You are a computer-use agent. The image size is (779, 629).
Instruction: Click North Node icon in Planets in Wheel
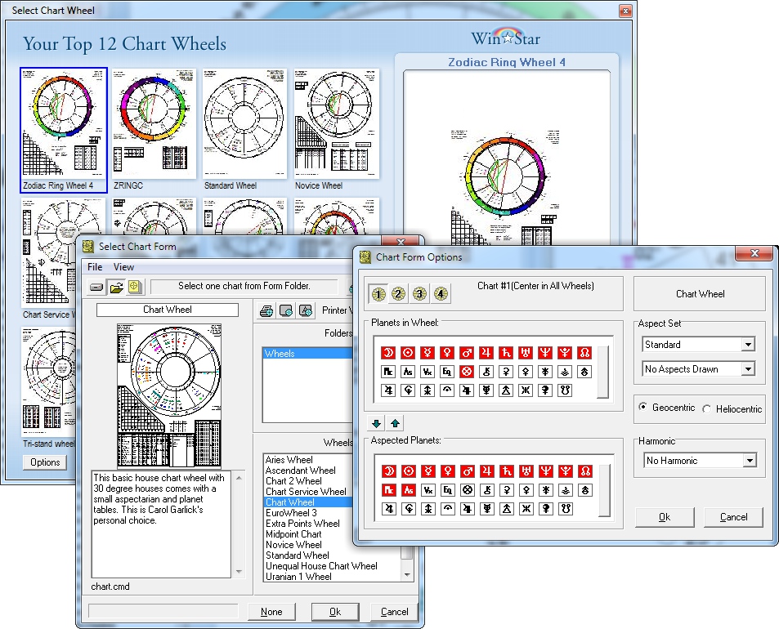click(584, 352)
